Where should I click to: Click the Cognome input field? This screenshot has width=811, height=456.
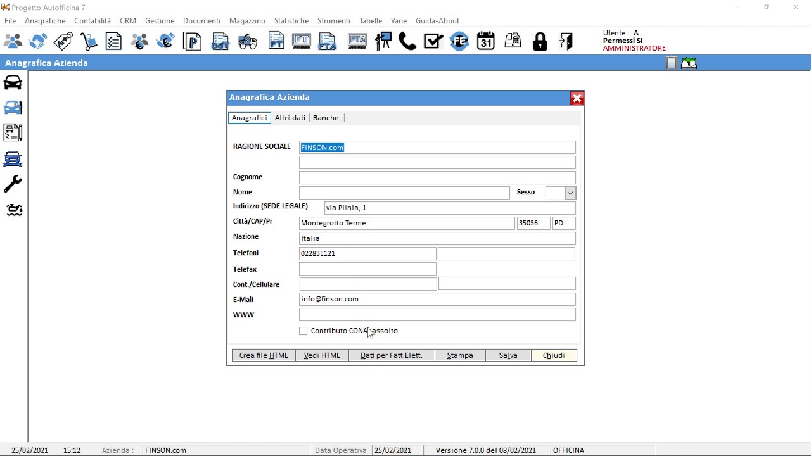[437, 177]
